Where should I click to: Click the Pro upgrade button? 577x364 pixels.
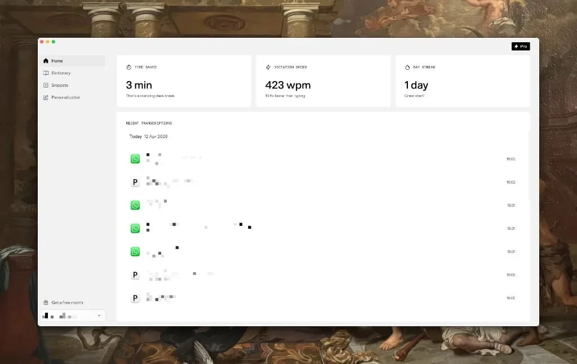pyautogui.click(x=521, y=46)
